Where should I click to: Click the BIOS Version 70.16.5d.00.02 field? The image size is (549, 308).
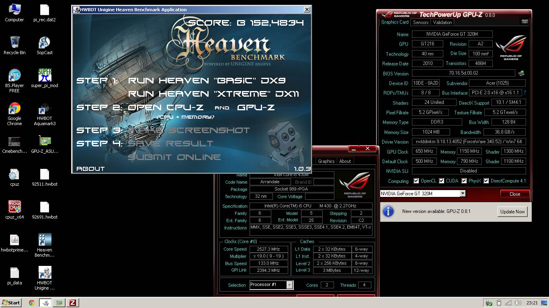(x=463, y=73)
